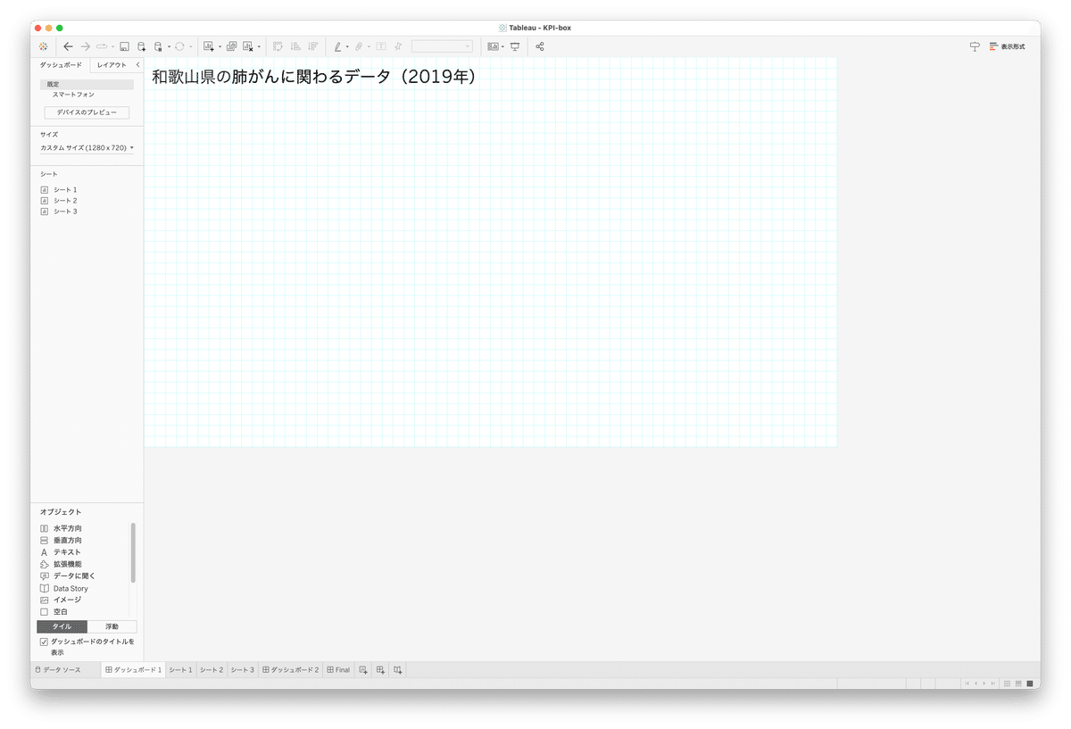Click the new worksheet toolbar icon
The width and height of the screenshot is (1071, 729).
click(209, 46)
